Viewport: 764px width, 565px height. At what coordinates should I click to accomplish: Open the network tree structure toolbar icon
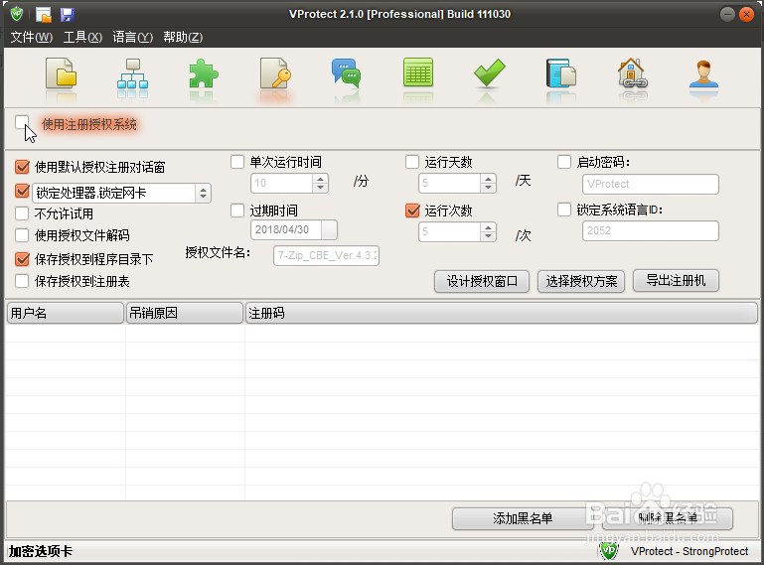coord(132,73)
